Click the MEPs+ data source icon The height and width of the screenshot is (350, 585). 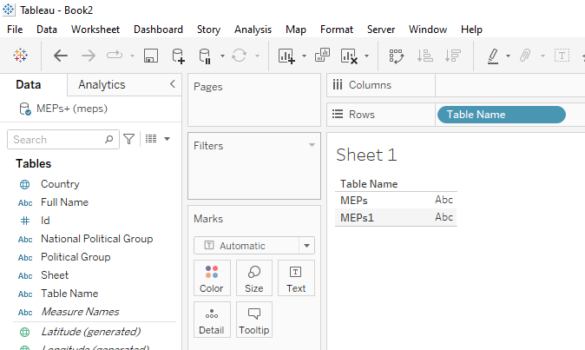[25, 109]
